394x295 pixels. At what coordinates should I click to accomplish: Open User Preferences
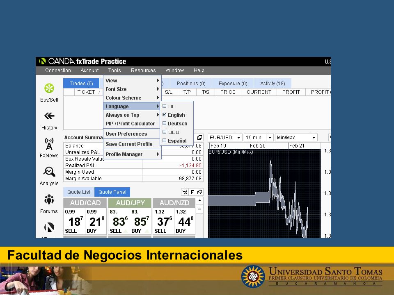click(132, 134)
